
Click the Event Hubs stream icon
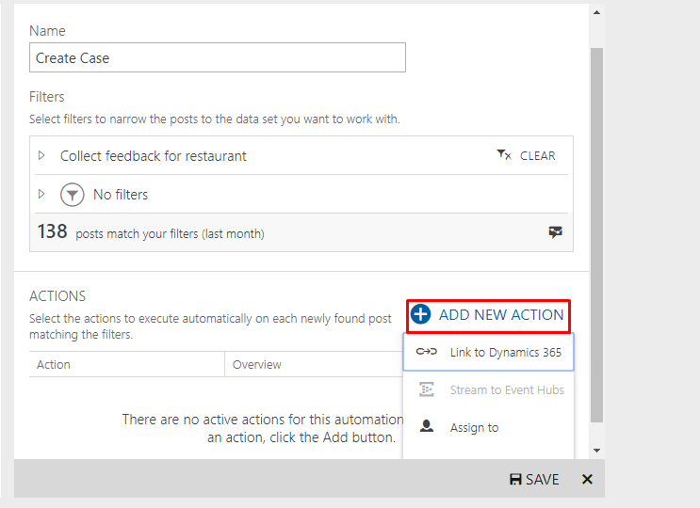pyautogui.click(x=427, y=389)
